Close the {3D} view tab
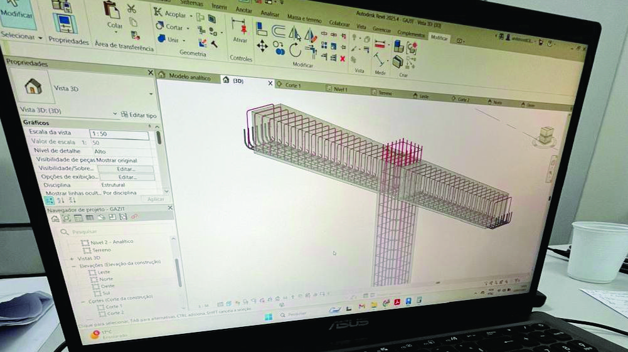 click(x=270, y=83)
